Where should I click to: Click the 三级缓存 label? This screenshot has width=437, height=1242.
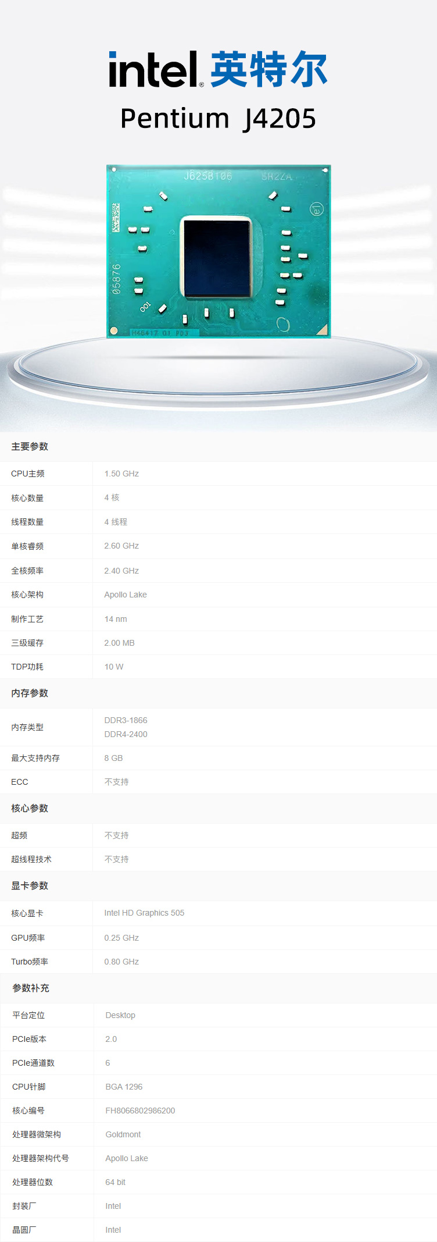pyautogui.click(x=27, y=643)
